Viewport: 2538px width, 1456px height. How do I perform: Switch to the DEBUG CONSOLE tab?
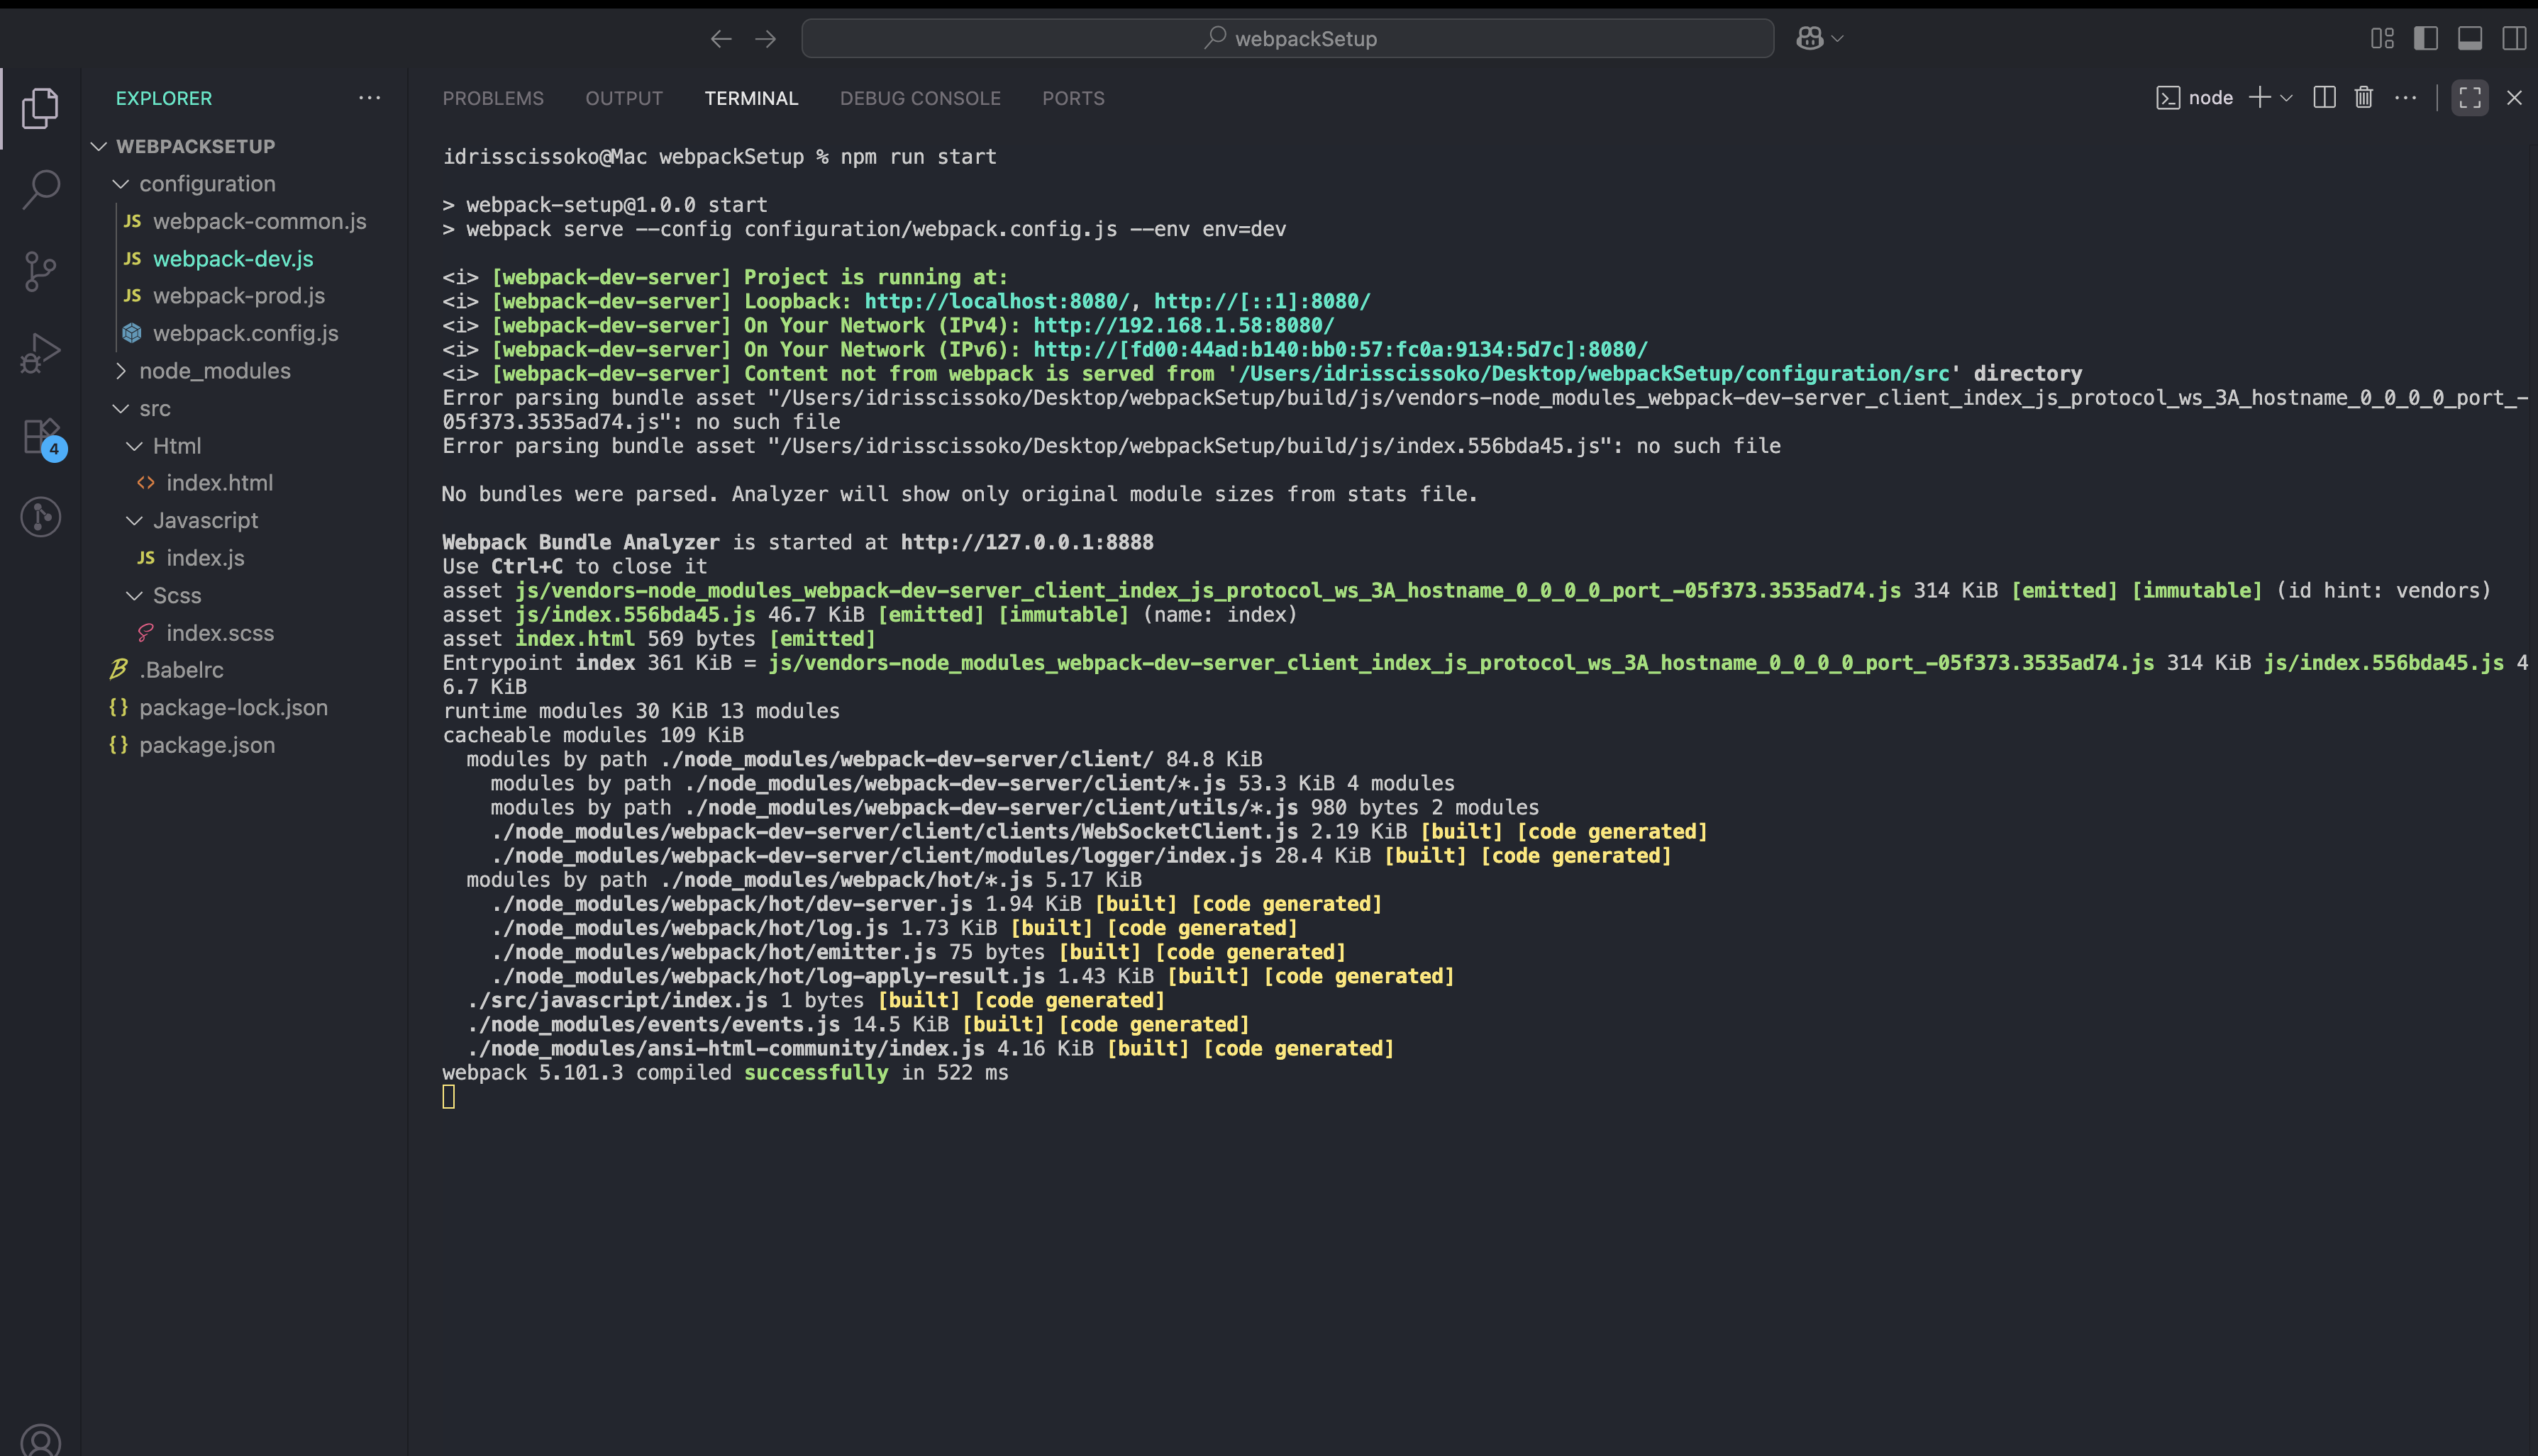pos(921,98)
